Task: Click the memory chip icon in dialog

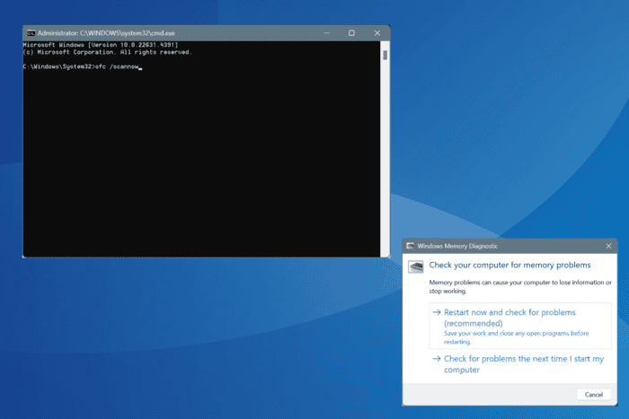Action: [416, 266]
